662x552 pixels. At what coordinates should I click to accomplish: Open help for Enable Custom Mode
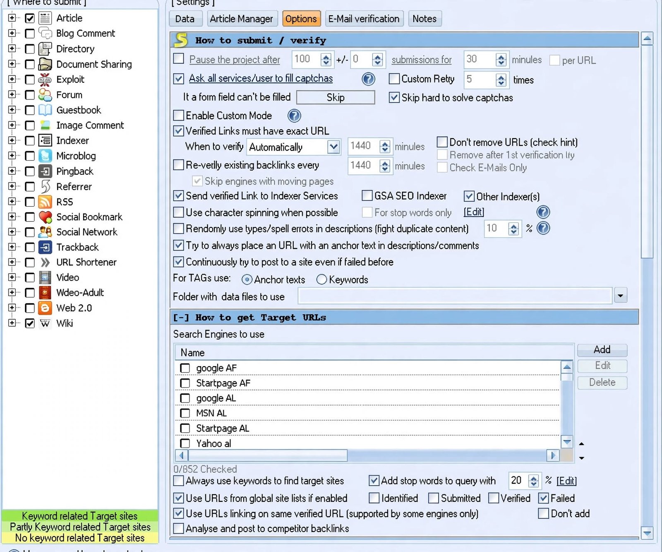point(294,116)
